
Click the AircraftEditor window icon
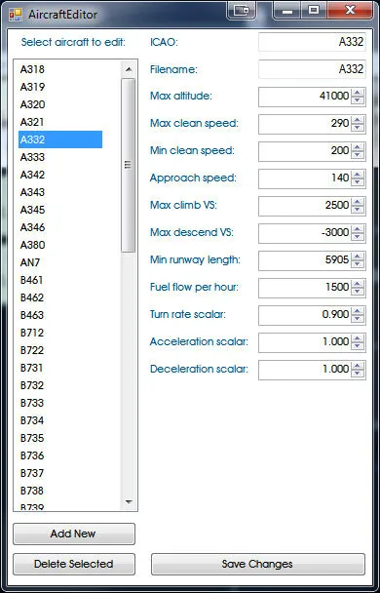[x=16, y=15]
